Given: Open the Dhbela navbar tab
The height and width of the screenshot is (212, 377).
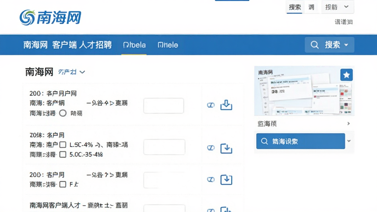Looking at the screenshot, I should point(134,45).
